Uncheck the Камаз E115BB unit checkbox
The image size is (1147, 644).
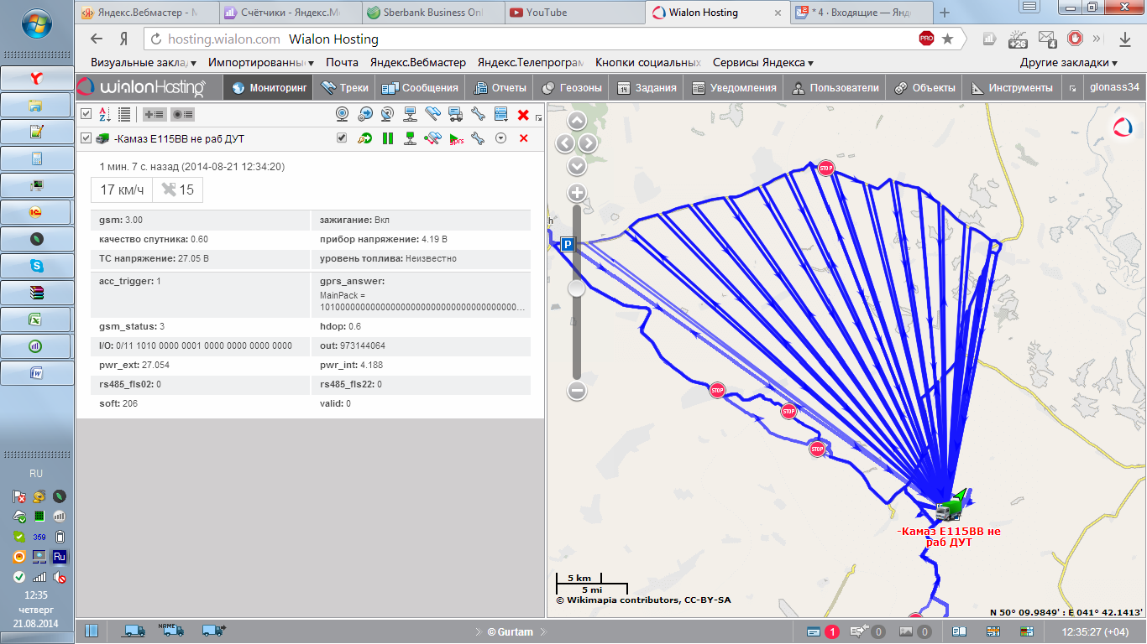tap(86, 138)
